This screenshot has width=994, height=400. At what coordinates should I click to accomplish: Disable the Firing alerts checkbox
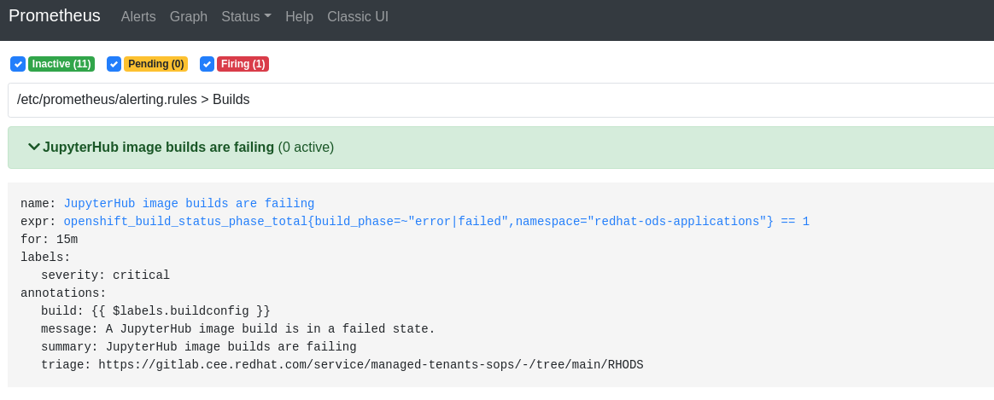click(207, 64)
